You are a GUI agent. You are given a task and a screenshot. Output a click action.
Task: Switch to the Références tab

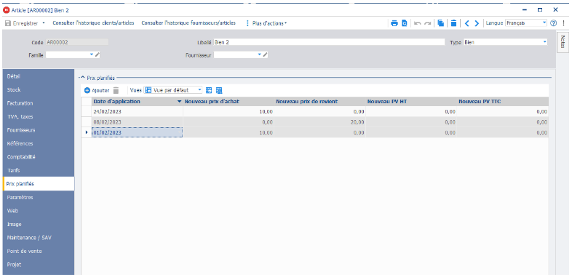pos(38,144)
